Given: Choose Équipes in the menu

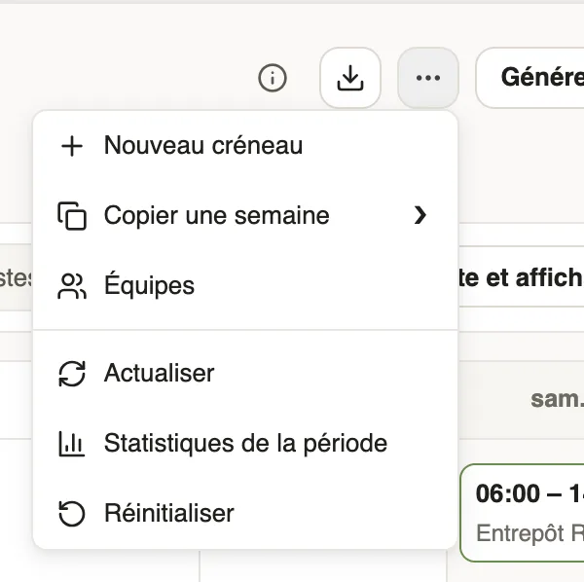Looking at the screenshot, I should [245, 285].
